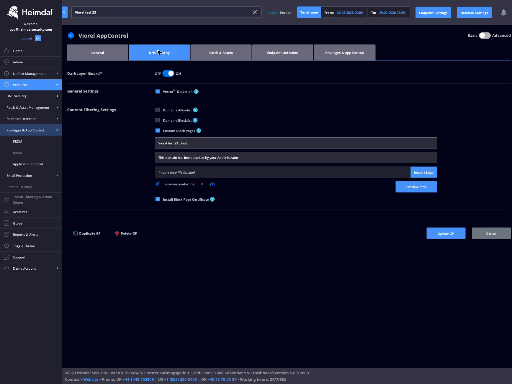Viewport: 512px width, 384px height.
Task: Uncheck Install Block Page Certificate
Action: (158, 200)
